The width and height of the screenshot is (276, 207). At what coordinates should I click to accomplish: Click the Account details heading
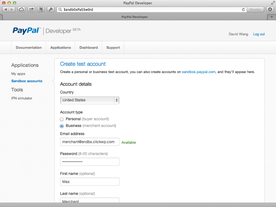click(76, 84)
